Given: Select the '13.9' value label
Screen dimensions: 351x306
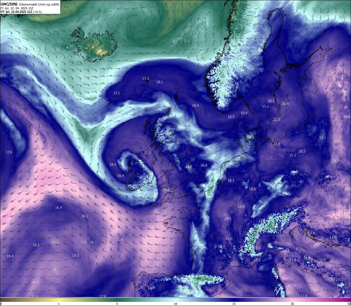Looking at the screenshot, I should [x=293, y=260].
